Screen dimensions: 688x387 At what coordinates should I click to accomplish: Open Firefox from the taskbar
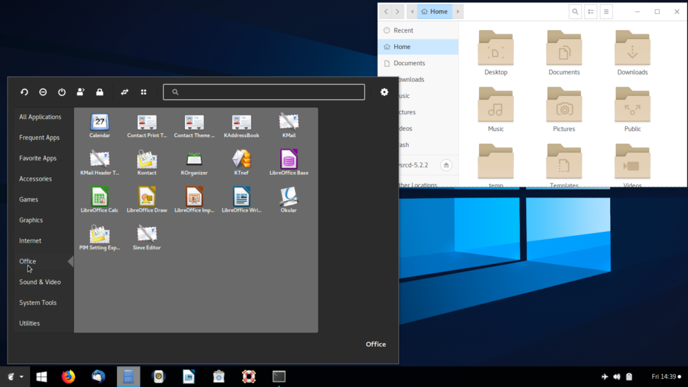pyautogui.click(x=69, y=377)
